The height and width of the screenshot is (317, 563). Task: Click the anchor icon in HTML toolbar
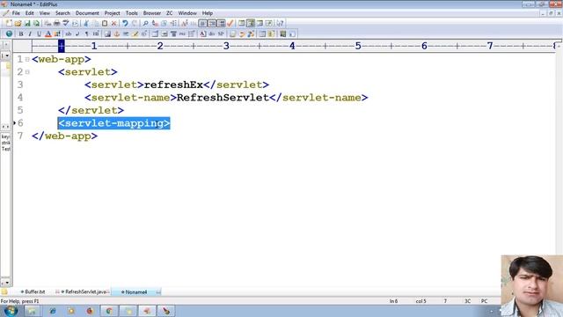tap(117, 33)
